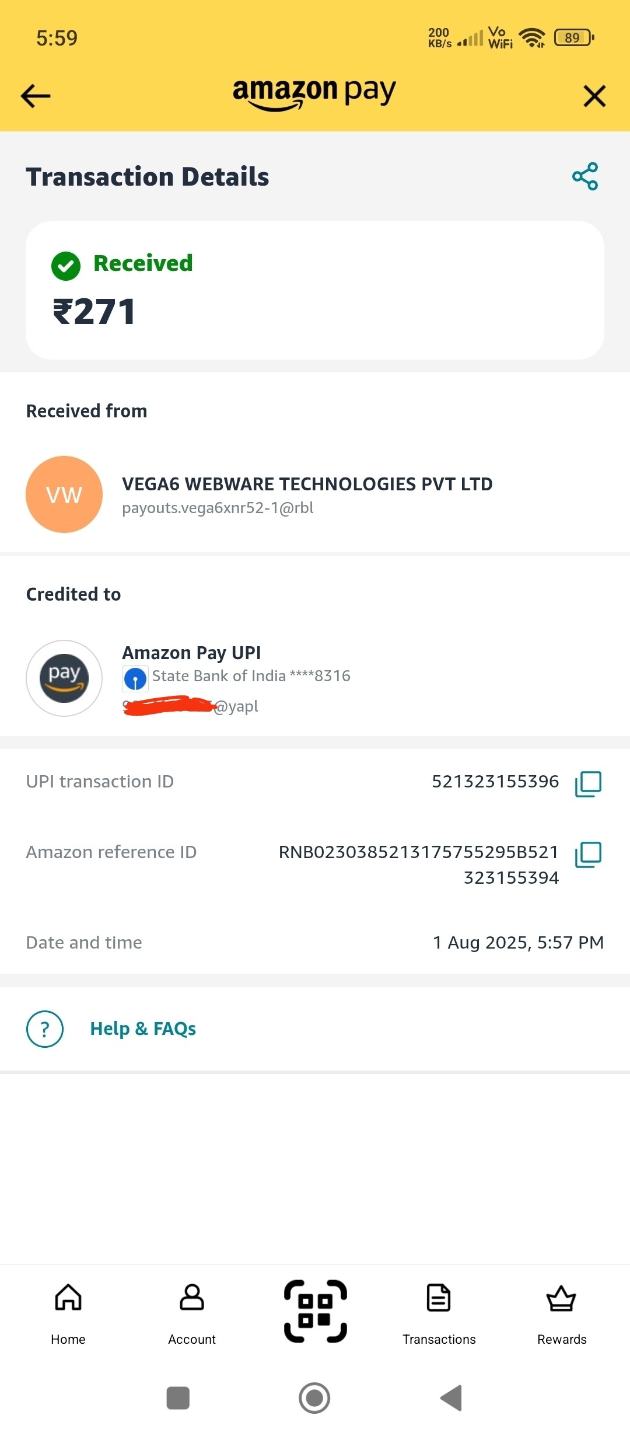Select VEGA6 WEBWARE TECHNOLOGIES sender name
The height and width of the screenshot is (1436, 630).
[x=307, y=484]
